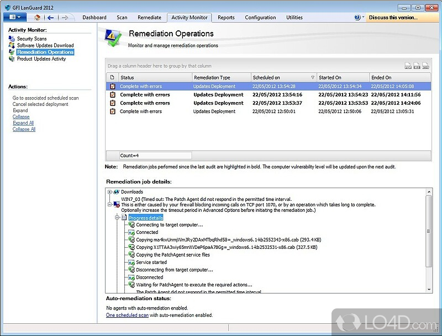Open the 'One scheduled scan' link
This screenshot has width=442, height=336.
127,315
